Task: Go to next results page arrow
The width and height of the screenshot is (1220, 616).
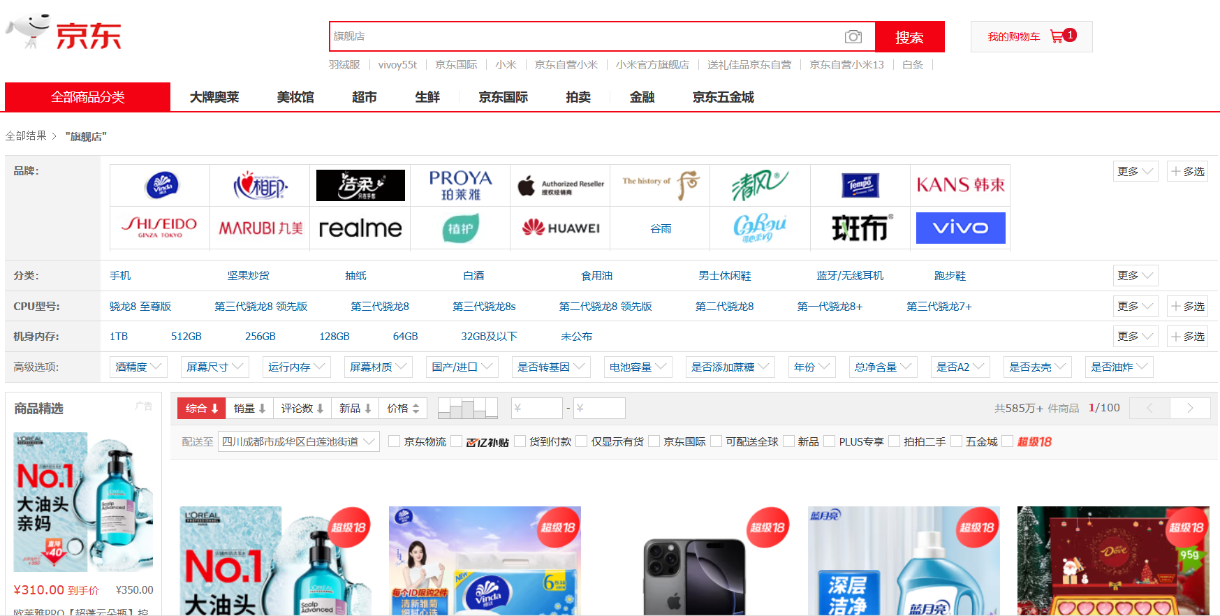Action: pyautogui.click(x=1190, y=408)
